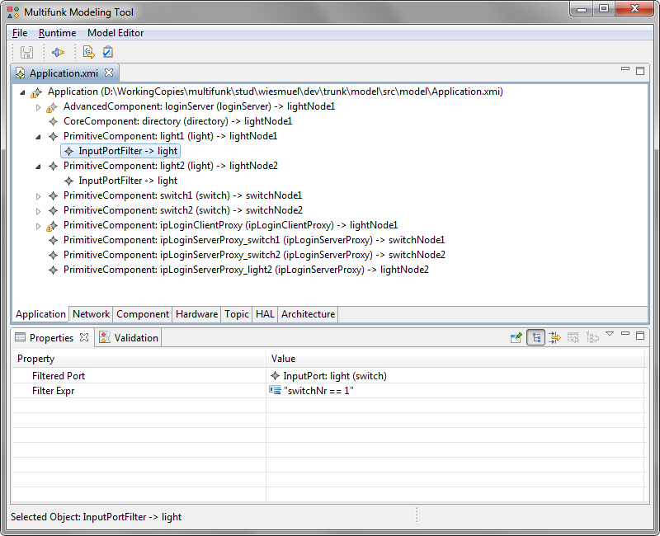The image size is (660, 536).
Task: Select PrimitiveComponent switch2 row
Action: 183,210
